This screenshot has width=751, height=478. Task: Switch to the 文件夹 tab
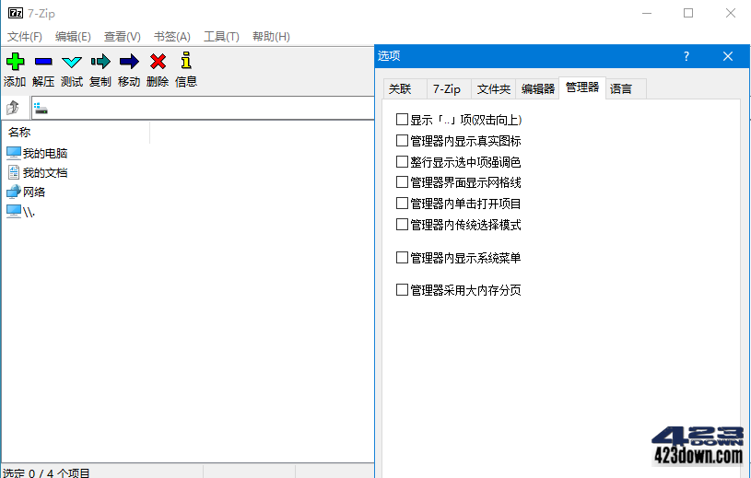pyautogui.click(x=493, y=89)
